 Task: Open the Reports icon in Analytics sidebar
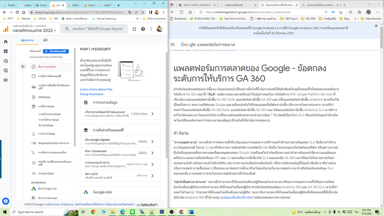tap(6, 51)
